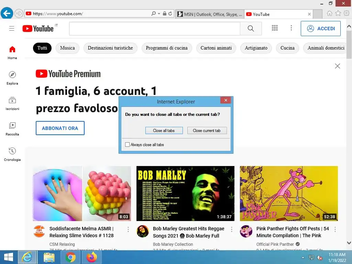Click the YouTube search magnifier button
Screen dimensions: 352x264
(251, 29)
